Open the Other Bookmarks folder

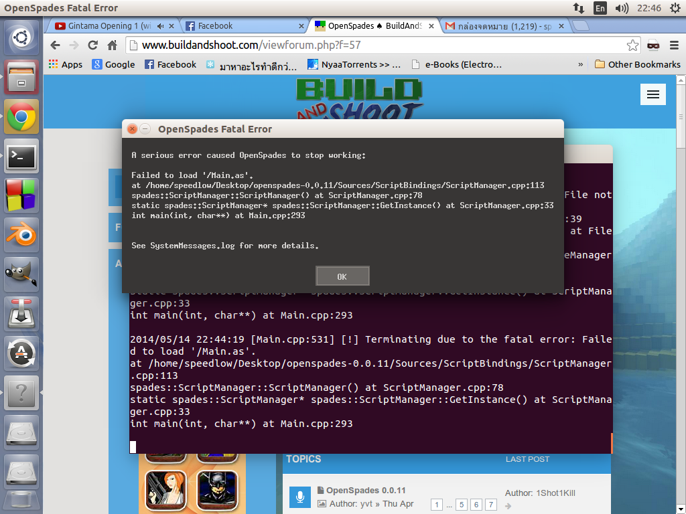point(637,65)
